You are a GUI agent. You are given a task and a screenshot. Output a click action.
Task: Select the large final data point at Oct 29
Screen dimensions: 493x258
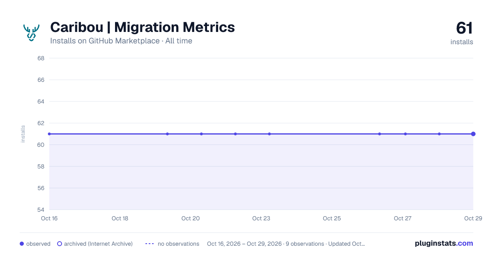(473, 134)
